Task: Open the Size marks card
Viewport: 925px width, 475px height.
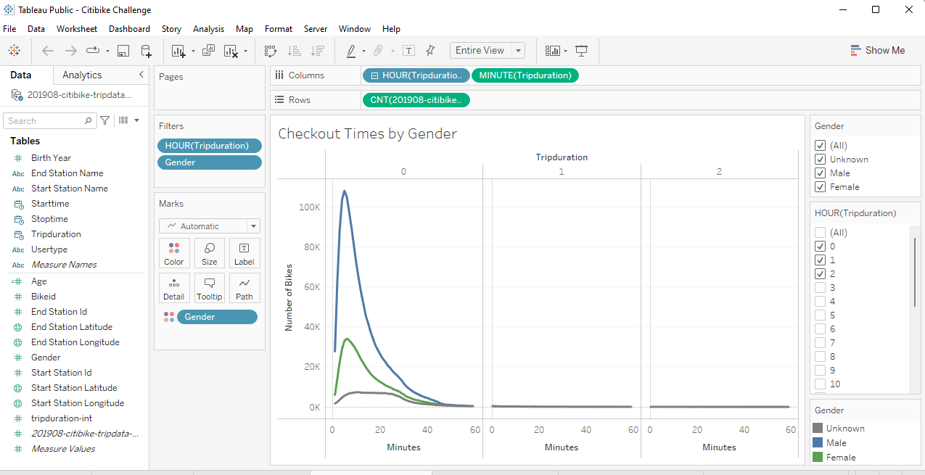Action: click(209, 253)
